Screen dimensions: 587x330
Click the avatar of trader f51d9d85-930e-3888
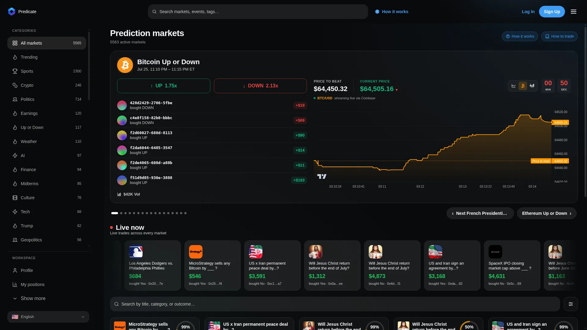point(122,180)
